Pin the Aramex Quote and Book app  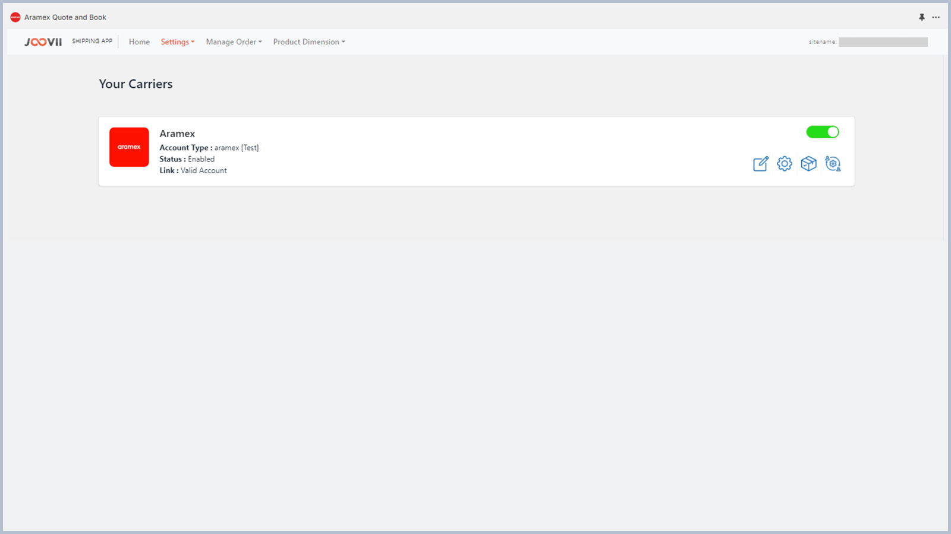pos(922,17)
